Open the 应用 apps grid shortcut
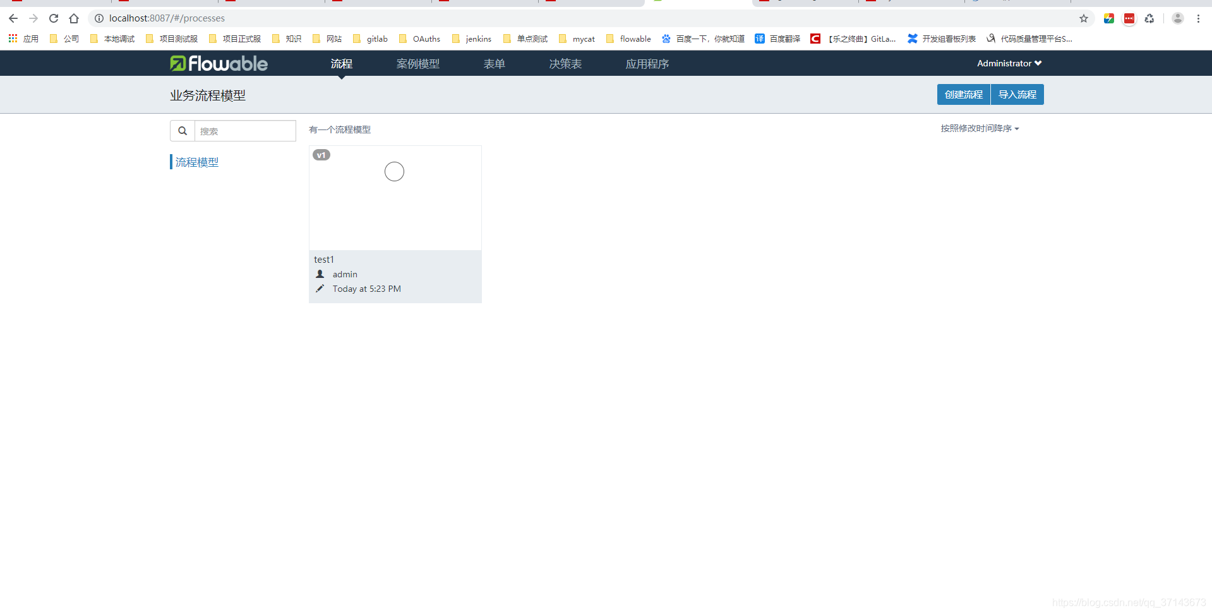 [x=23, y=39]
